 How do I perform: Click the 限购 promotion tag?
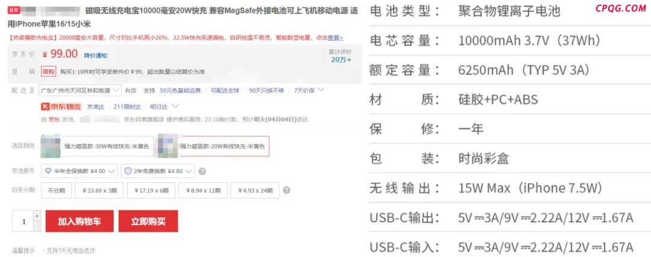tap(48, 72)
